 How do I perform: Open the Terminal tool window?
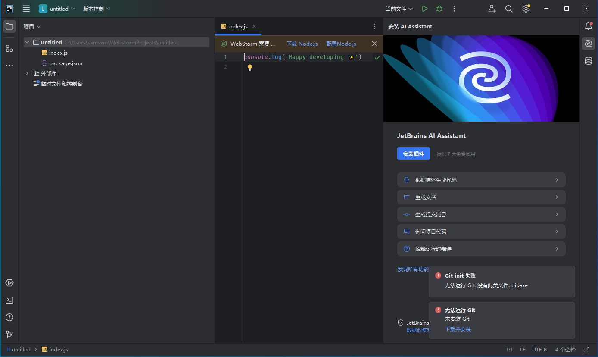[x=9, y=300]
